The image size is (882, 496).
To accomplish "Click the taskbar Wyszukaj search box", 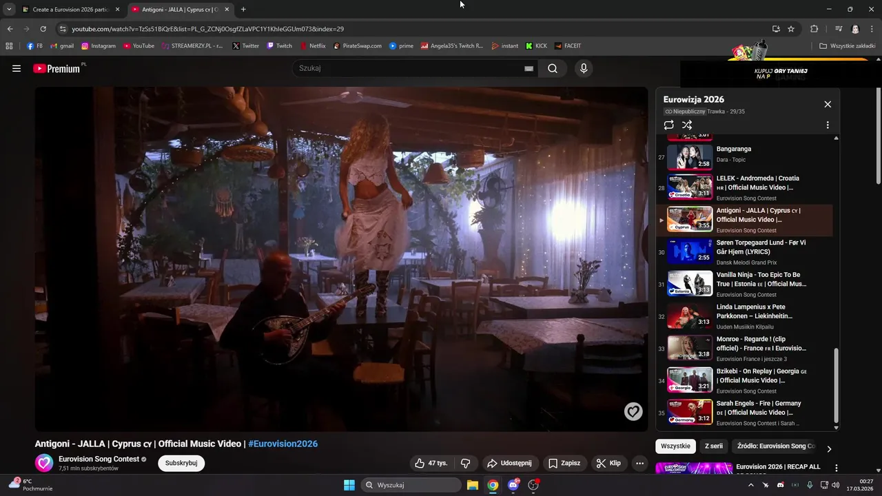I will tap(411, 485).
